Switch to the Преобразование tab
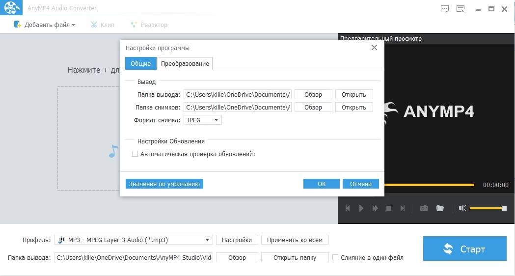The image size is (515, 276). tap(185, 63)
